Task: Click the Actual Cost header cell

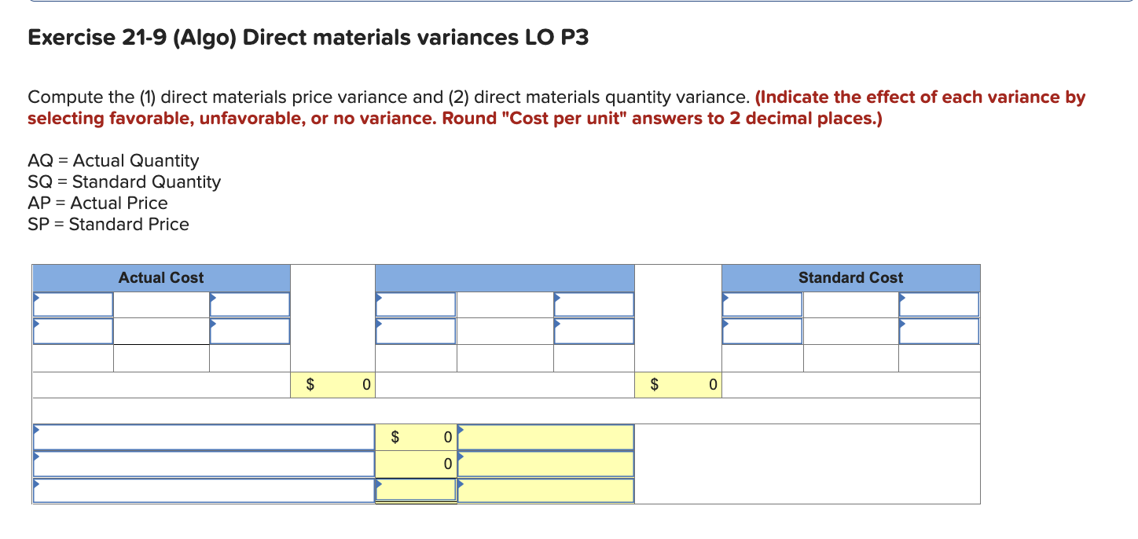Action: pos(160,277)
